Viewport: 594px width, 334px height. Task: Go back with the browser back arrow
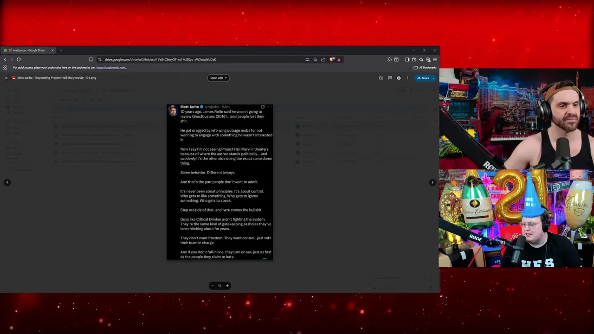5,59
